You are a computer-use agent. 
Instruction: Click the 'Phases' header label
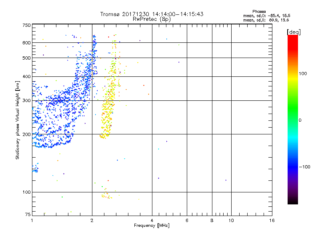click(x=259, y=12)
